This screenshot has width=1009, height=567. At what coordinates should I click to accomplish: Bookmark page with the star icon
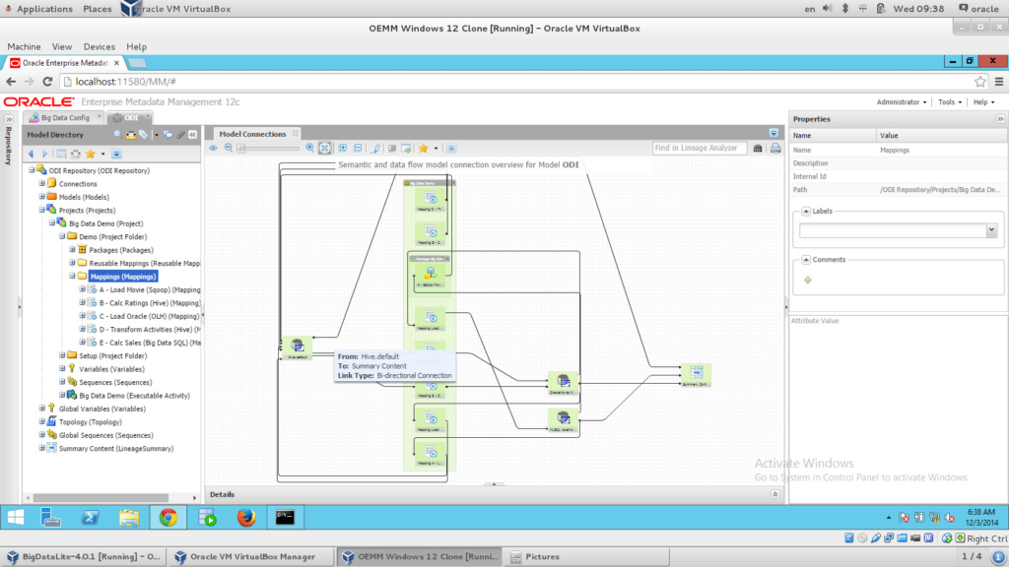coord(979,82)
